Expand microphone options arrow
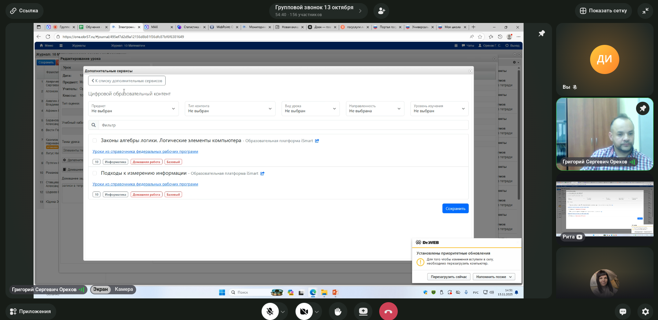Image resolution: width=658 pixels, height=320 pixels. pyautogui.click(x=283, y=312)
